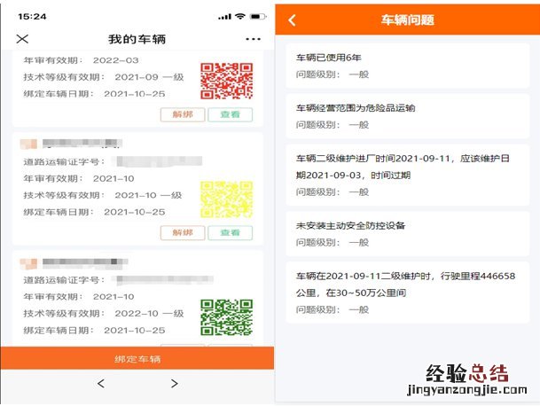Click the 我的车辆 page title
The image size is (540, 406).
(137, 39)
